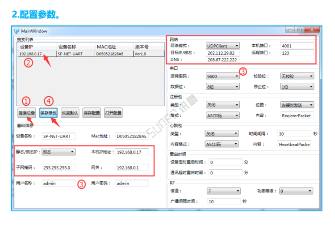
Task: Click the DNS field 208.67.222.222
Action: (222, 60)
